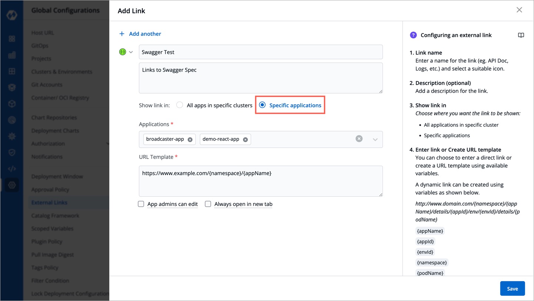Image resolution: width=534 pixels, height=301 pixels.
Task: Click the plus icon beside Add another
Action: pyautogui.click(x=122, y=34)
